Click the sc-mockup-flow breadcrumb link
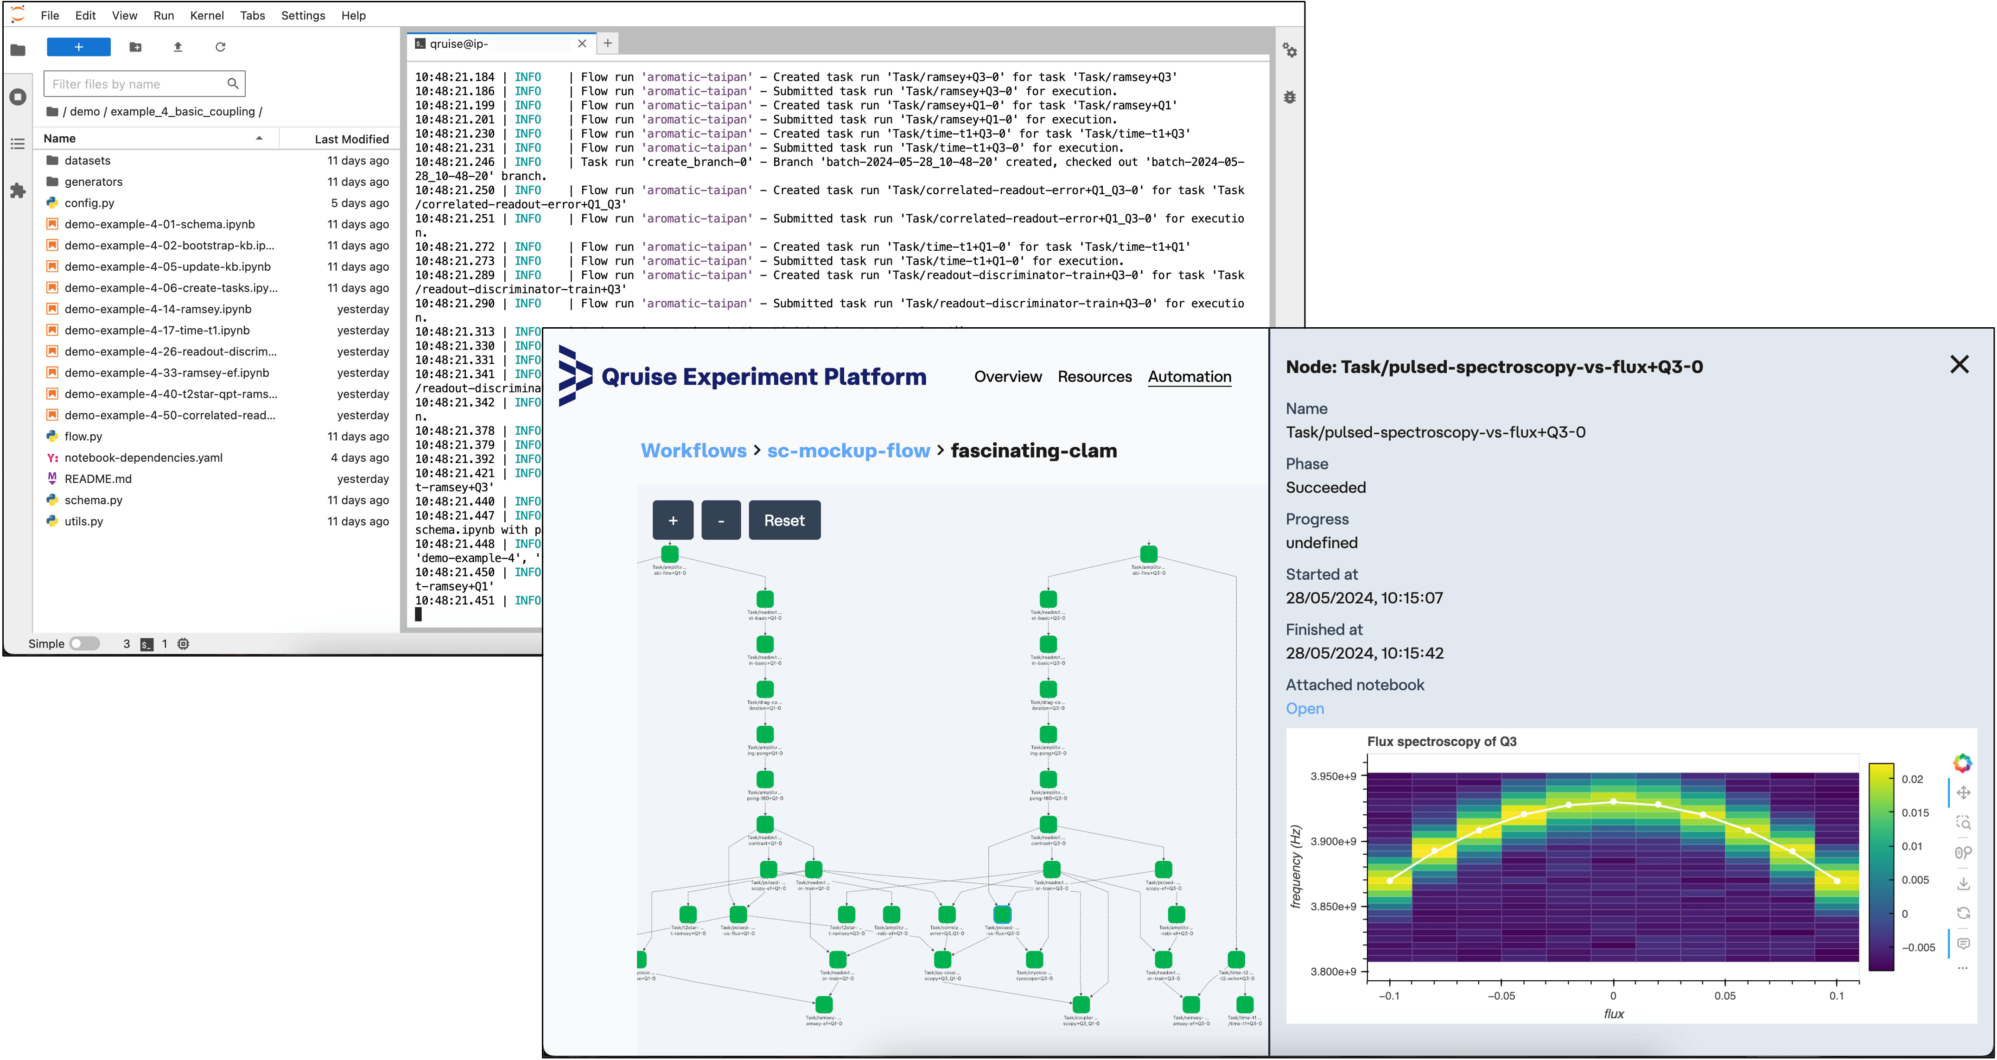1997x1060 pixels. click(848, 450)
